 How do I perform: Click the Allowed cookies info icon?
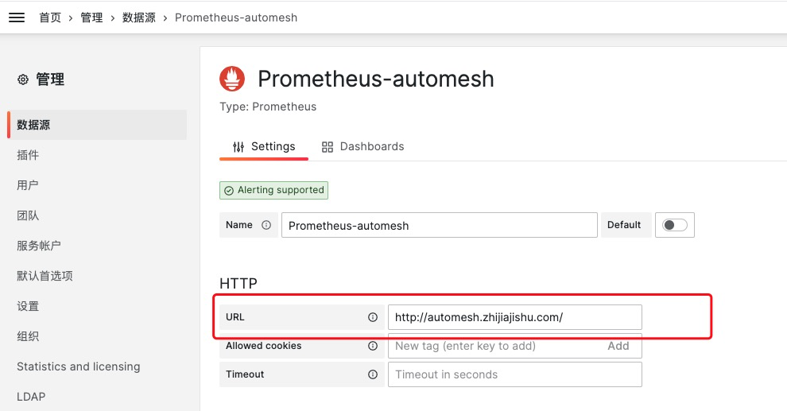coord(372,346)
